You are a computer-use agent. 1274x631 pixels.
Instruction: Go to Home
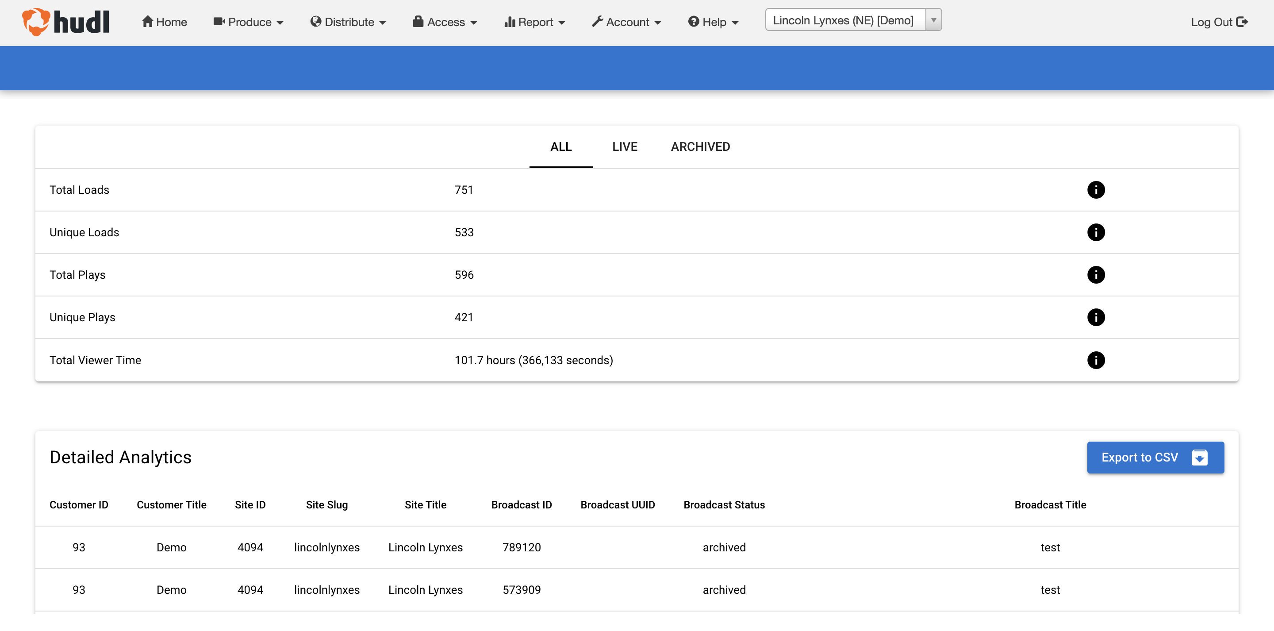[164, 22]
